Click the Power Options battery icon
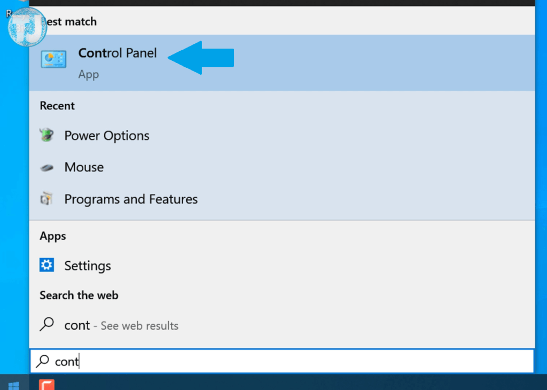This screenshot has height=390, width=547. pyautogui.click(x=46, y=135)
